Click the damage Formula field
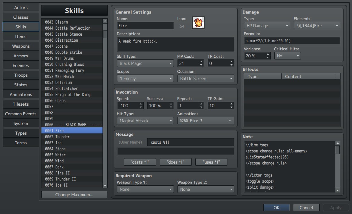Image resolution: width=352 pixels, height=214 pixels. [x=292, y=41]
